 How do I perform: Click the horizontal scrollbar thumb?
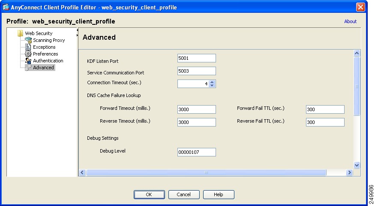(x=206, y=172)
